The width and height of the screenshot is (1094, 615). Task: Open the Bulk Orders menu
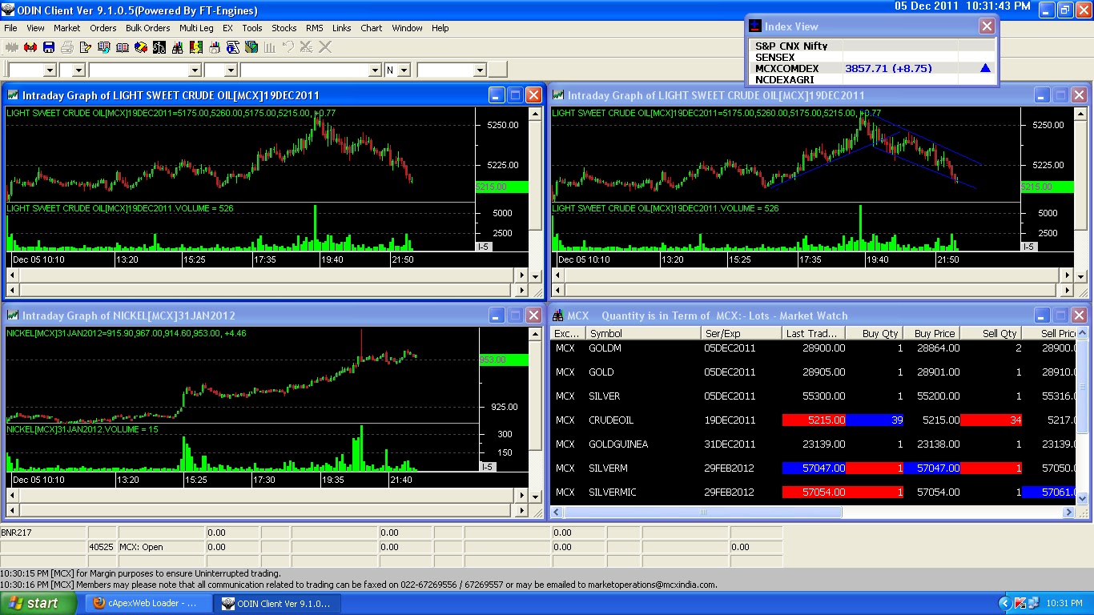(148, 28)
